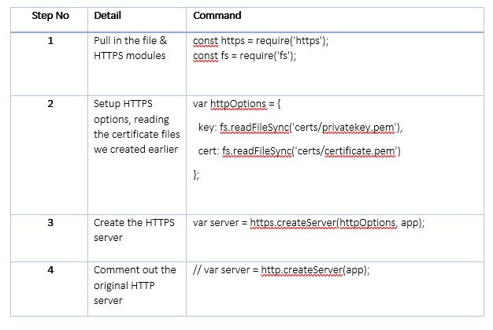The width and height of the screenshot is (493, 330).
Task: Click the 'Create the HTTPS server' detail text
Action: [x=131, y=230]
